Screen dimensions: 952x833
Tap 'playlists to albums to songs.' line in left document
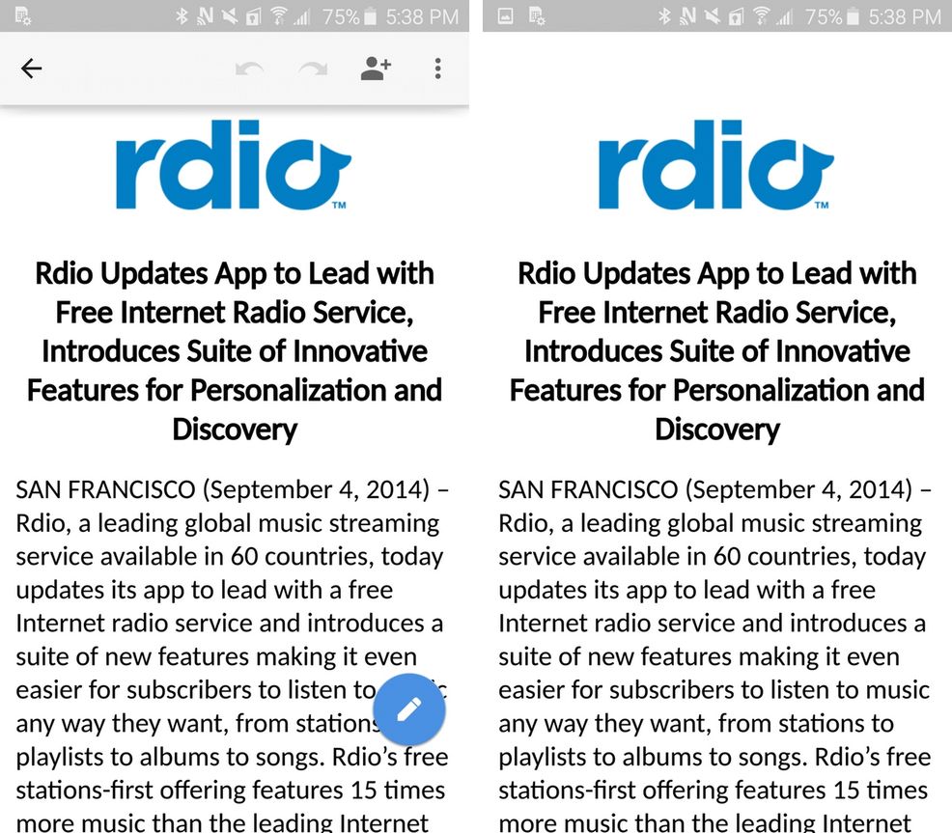[x=171, y=757]
